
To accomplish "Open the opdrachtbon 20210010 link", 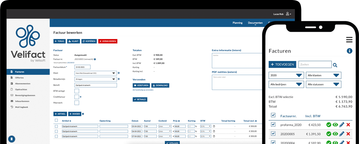I will 70,62.
